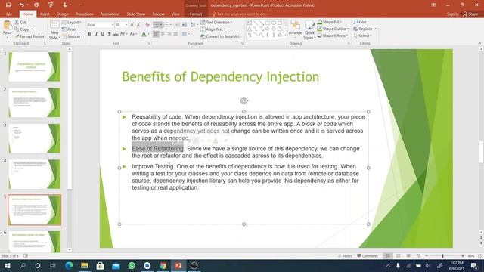The height and width of the screenshot is (272, 484).
Task: Increase list indent level
Action: tap(185, 25)
